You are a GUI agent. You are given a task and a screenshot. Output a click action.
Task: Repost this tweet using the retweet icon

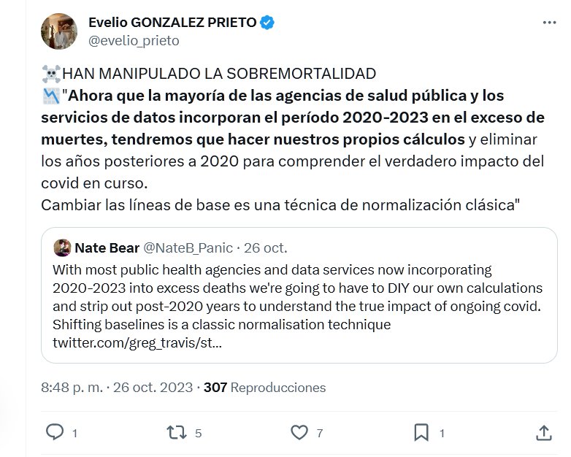point(177,433)
